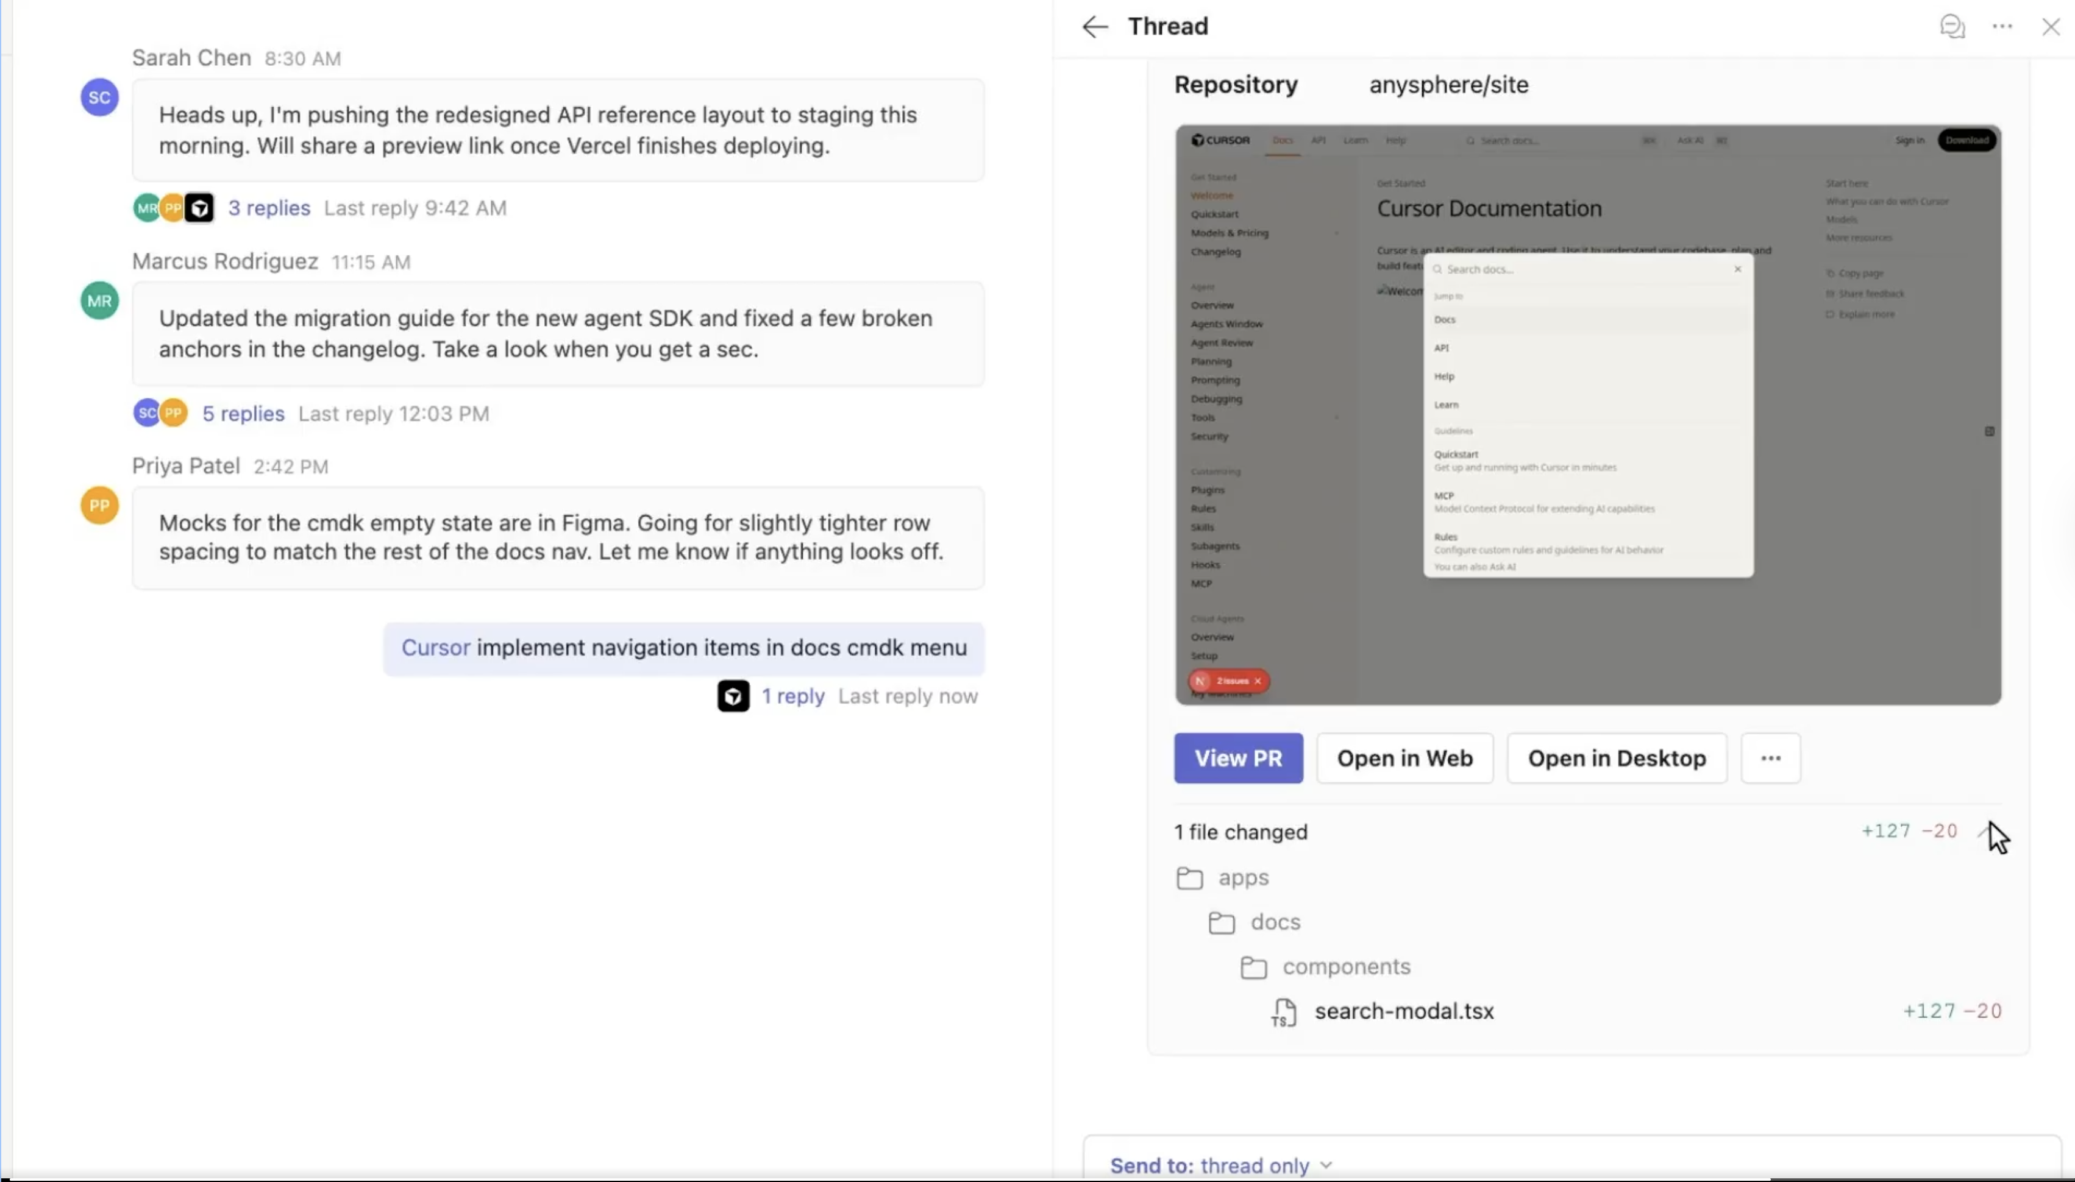Image resolution: width=2075 pixels, height=1182 pixels.
Task: Click the +127 -20 stats beside search-modal.tsx
Action: point(1952,1011)
